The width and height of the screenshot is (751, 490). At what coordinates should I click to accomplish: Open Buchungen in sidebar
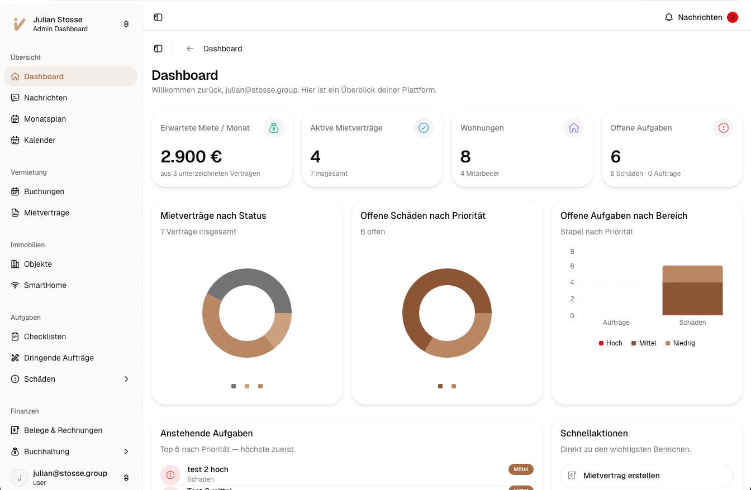pos(70,191)
